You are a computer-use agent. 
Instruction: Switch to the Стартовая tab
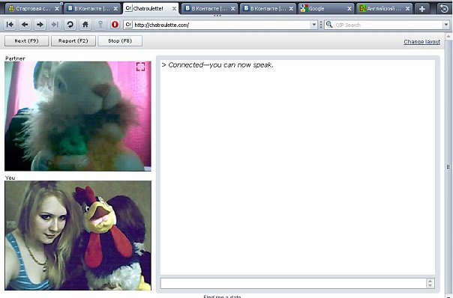click(x=33, y=9)
